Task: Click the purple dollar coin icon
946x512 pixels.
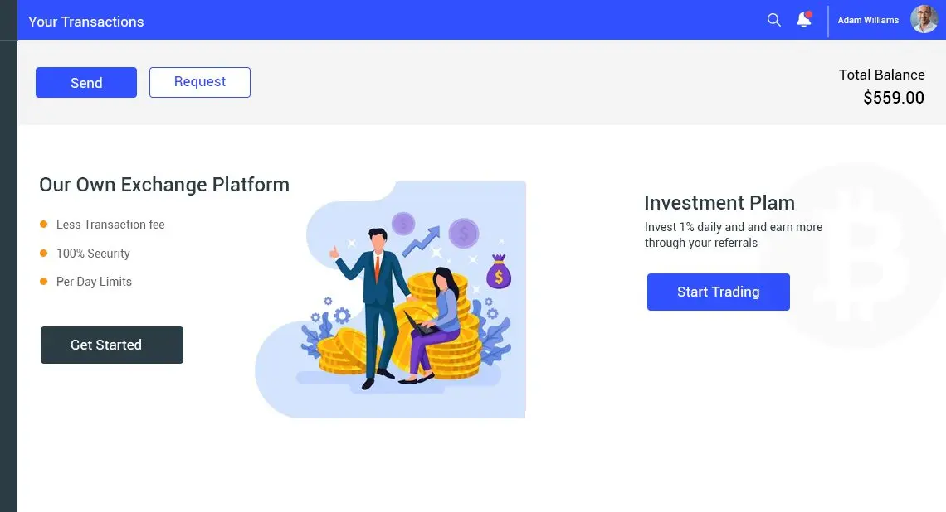Action: coord(463,233)
